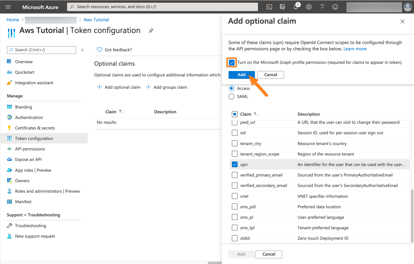
Task: Uncheck the upn claim checkbox
Action: pos(235,165)
